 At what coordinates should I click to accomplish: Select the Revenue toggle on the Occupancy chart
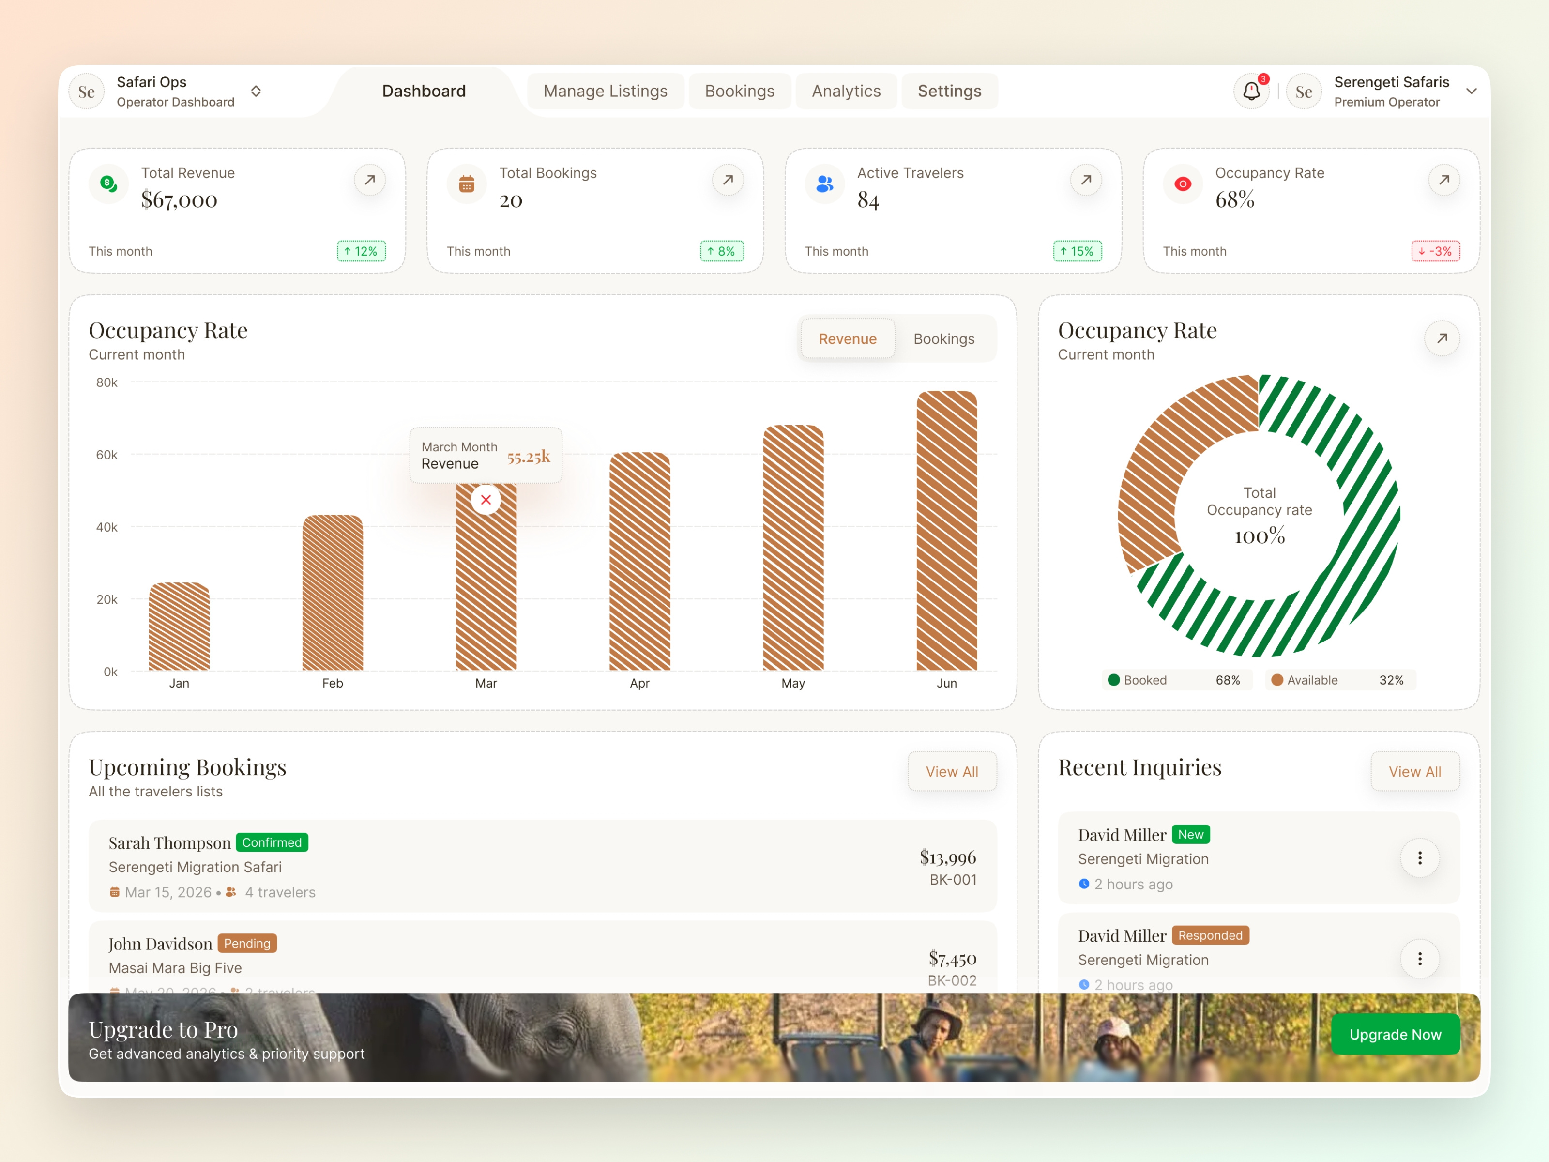[847, 338]
